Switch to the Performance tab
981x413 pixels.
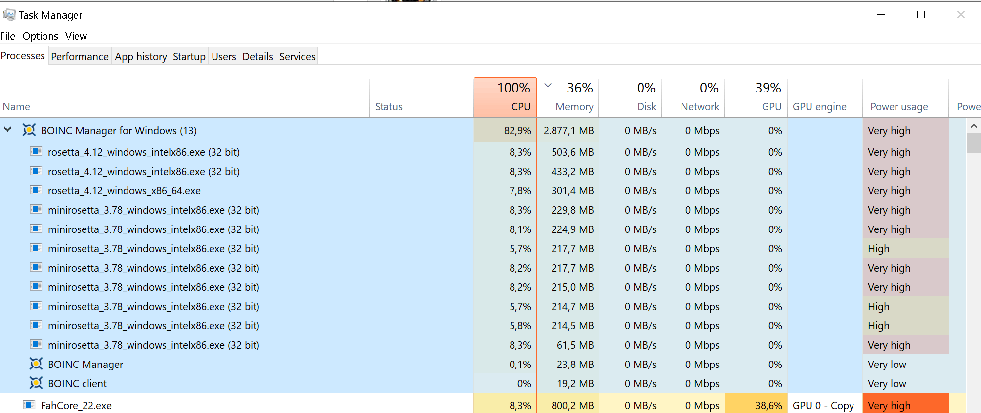point(80,57)
